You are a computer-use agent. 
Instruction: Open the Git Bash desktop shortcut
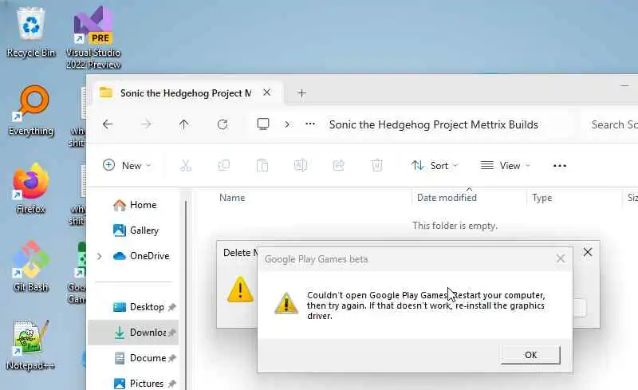(31, 266)
